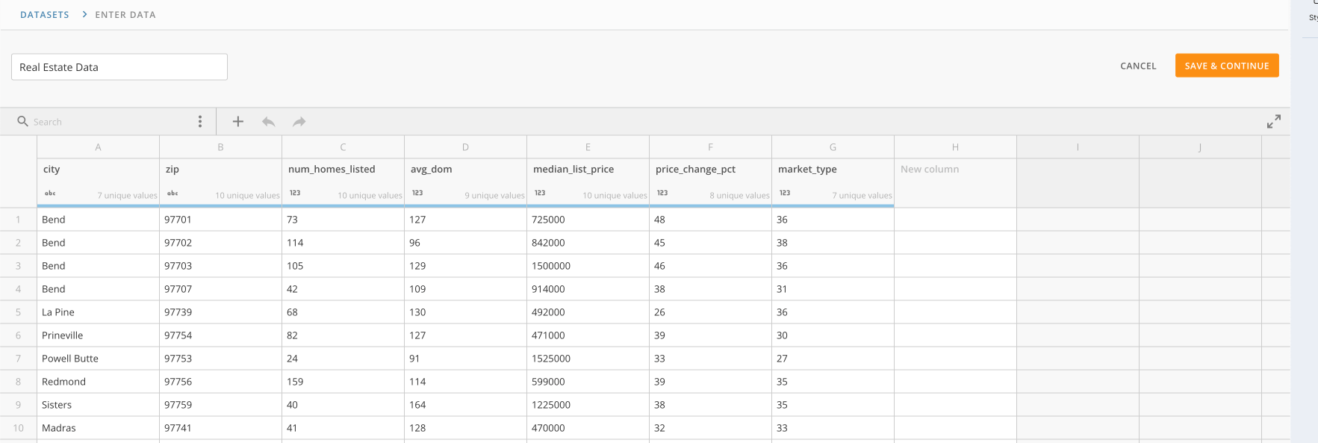Click city's 7 unique values label
The image size is (1318, 443).
pos(127,196)
